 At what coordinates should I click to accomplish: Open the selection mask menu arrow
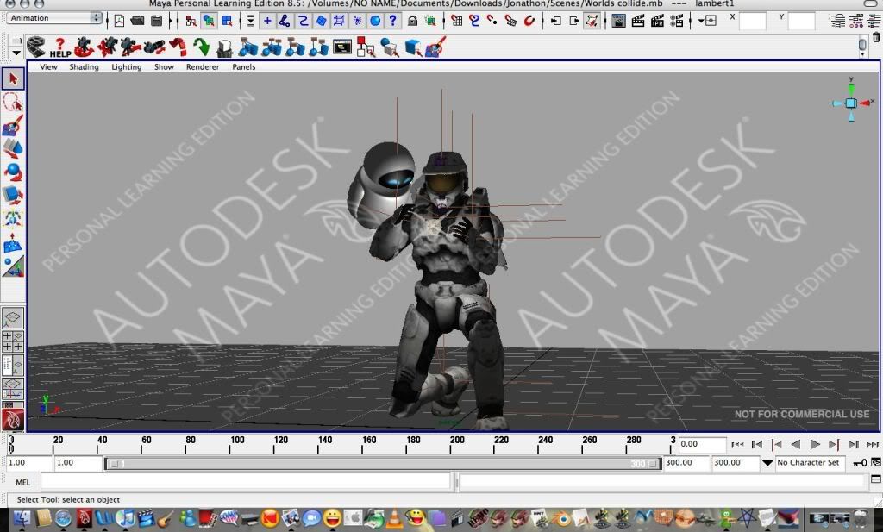[x=251, y=21]
